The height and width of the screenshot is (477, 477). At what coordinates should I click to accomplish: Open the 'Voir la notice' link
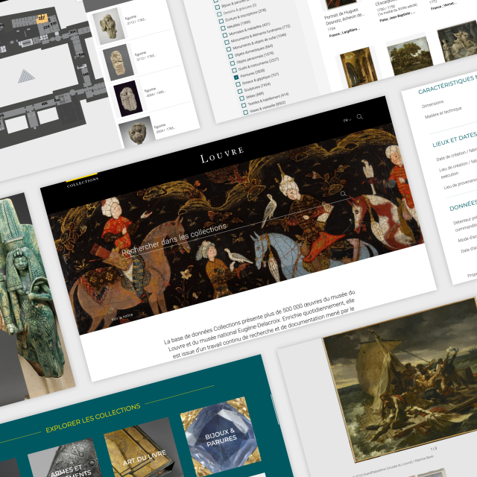coord(121,317)
